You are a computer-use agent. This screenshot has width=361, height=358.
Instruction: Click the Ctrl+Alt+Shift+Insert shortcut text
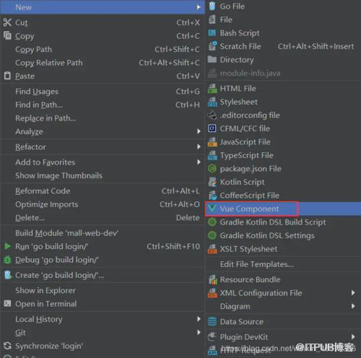pos(316,46)
